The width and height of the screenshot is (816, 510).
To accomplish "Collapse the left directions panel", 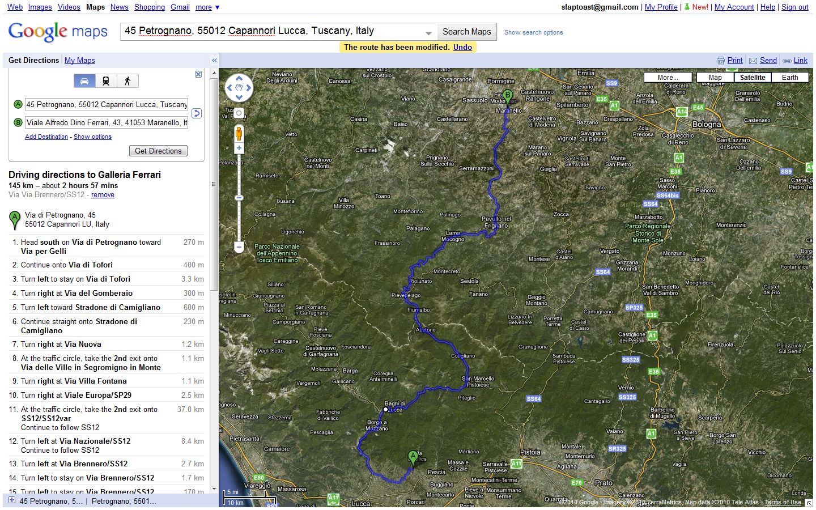I will [x=214, y=61].
